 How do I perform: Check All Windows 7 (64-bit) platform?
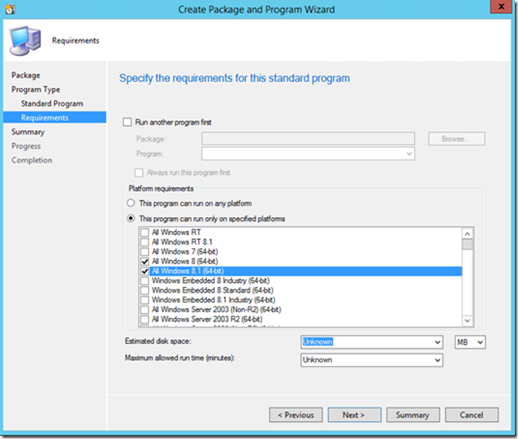point(145,251)
